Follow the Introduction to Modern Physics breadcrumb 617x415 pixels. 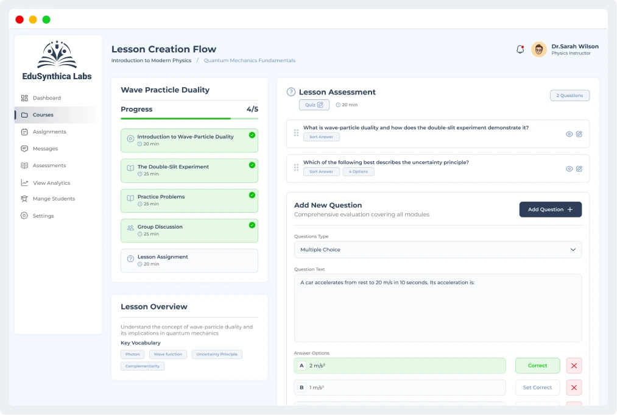click(x=151, y=61)
